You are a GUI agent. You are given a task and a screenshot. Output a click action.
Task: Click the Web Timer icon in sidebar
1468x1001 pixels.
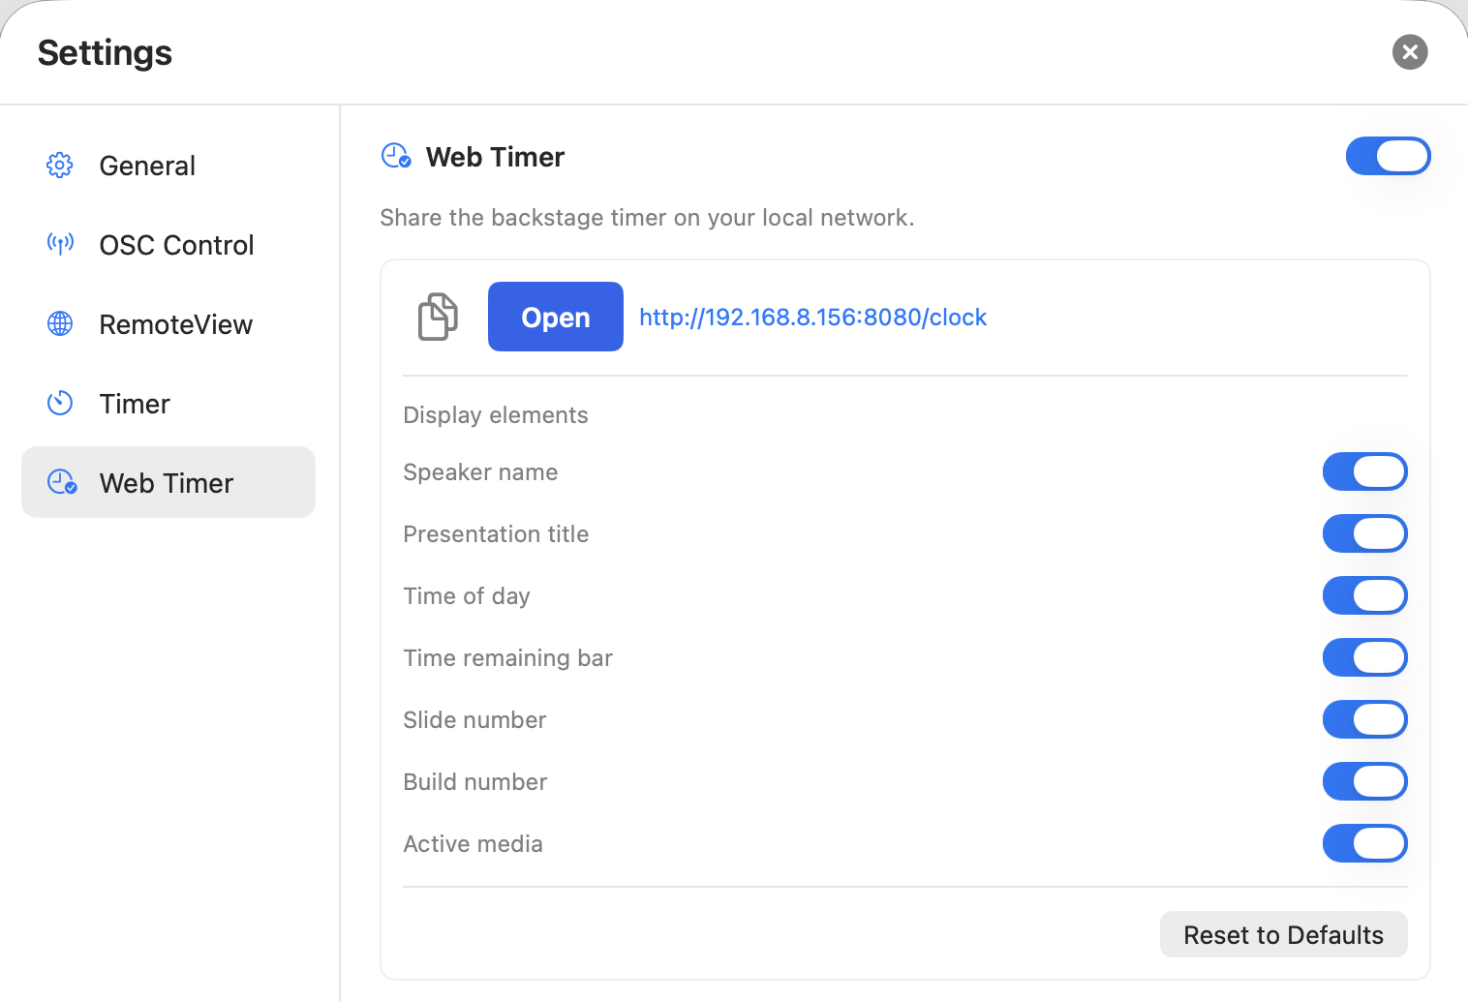(62, 482)
